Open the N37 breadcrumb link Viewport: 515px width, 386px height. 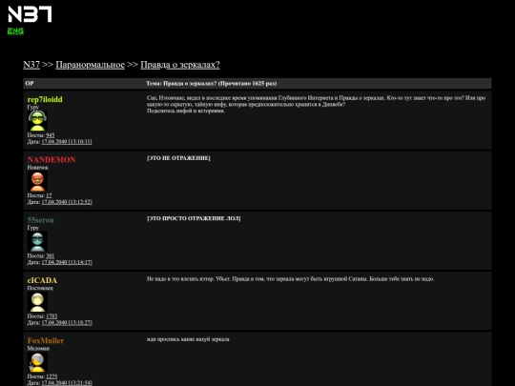31,65
